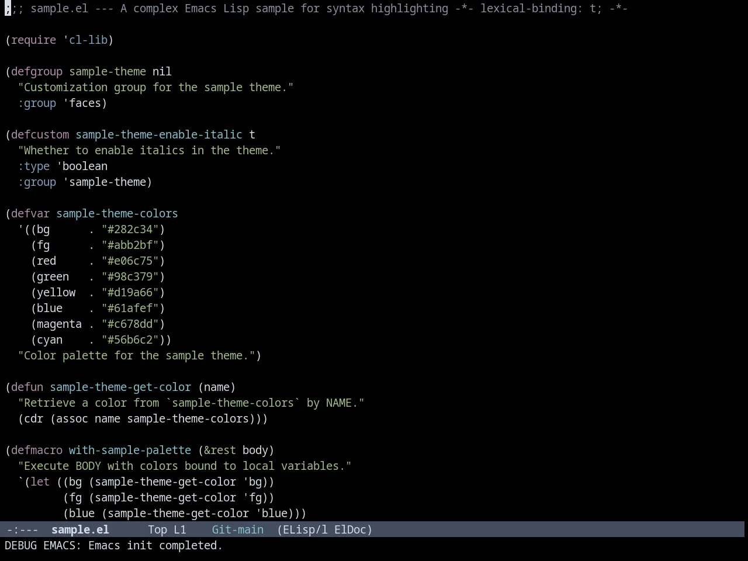748x561 pixels.
Task: Click the magenta key in the color alist
Action: tap(59, 324)
